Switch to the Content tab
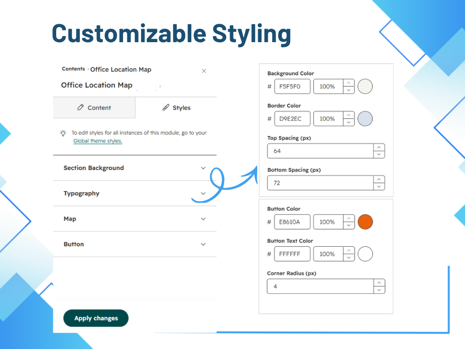The image size is (465, 349). click(94, 108)
